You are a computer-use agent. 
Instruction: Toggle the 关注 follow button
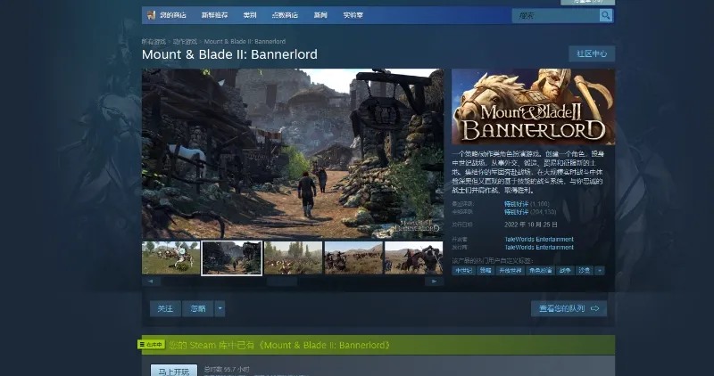(x=165, y=308)
